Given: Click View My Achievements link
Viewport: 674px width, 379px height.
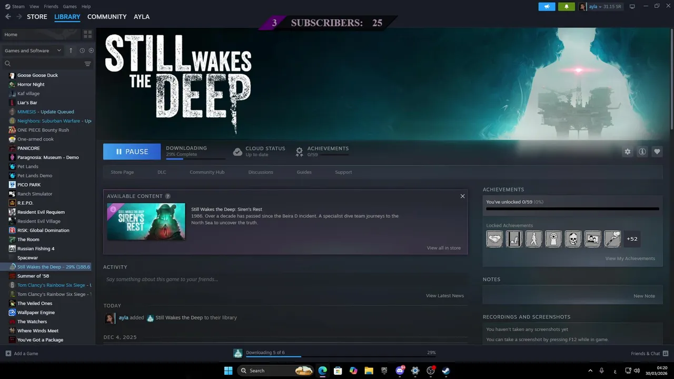Looking at the screenshot, I should [x=630, y=258].
